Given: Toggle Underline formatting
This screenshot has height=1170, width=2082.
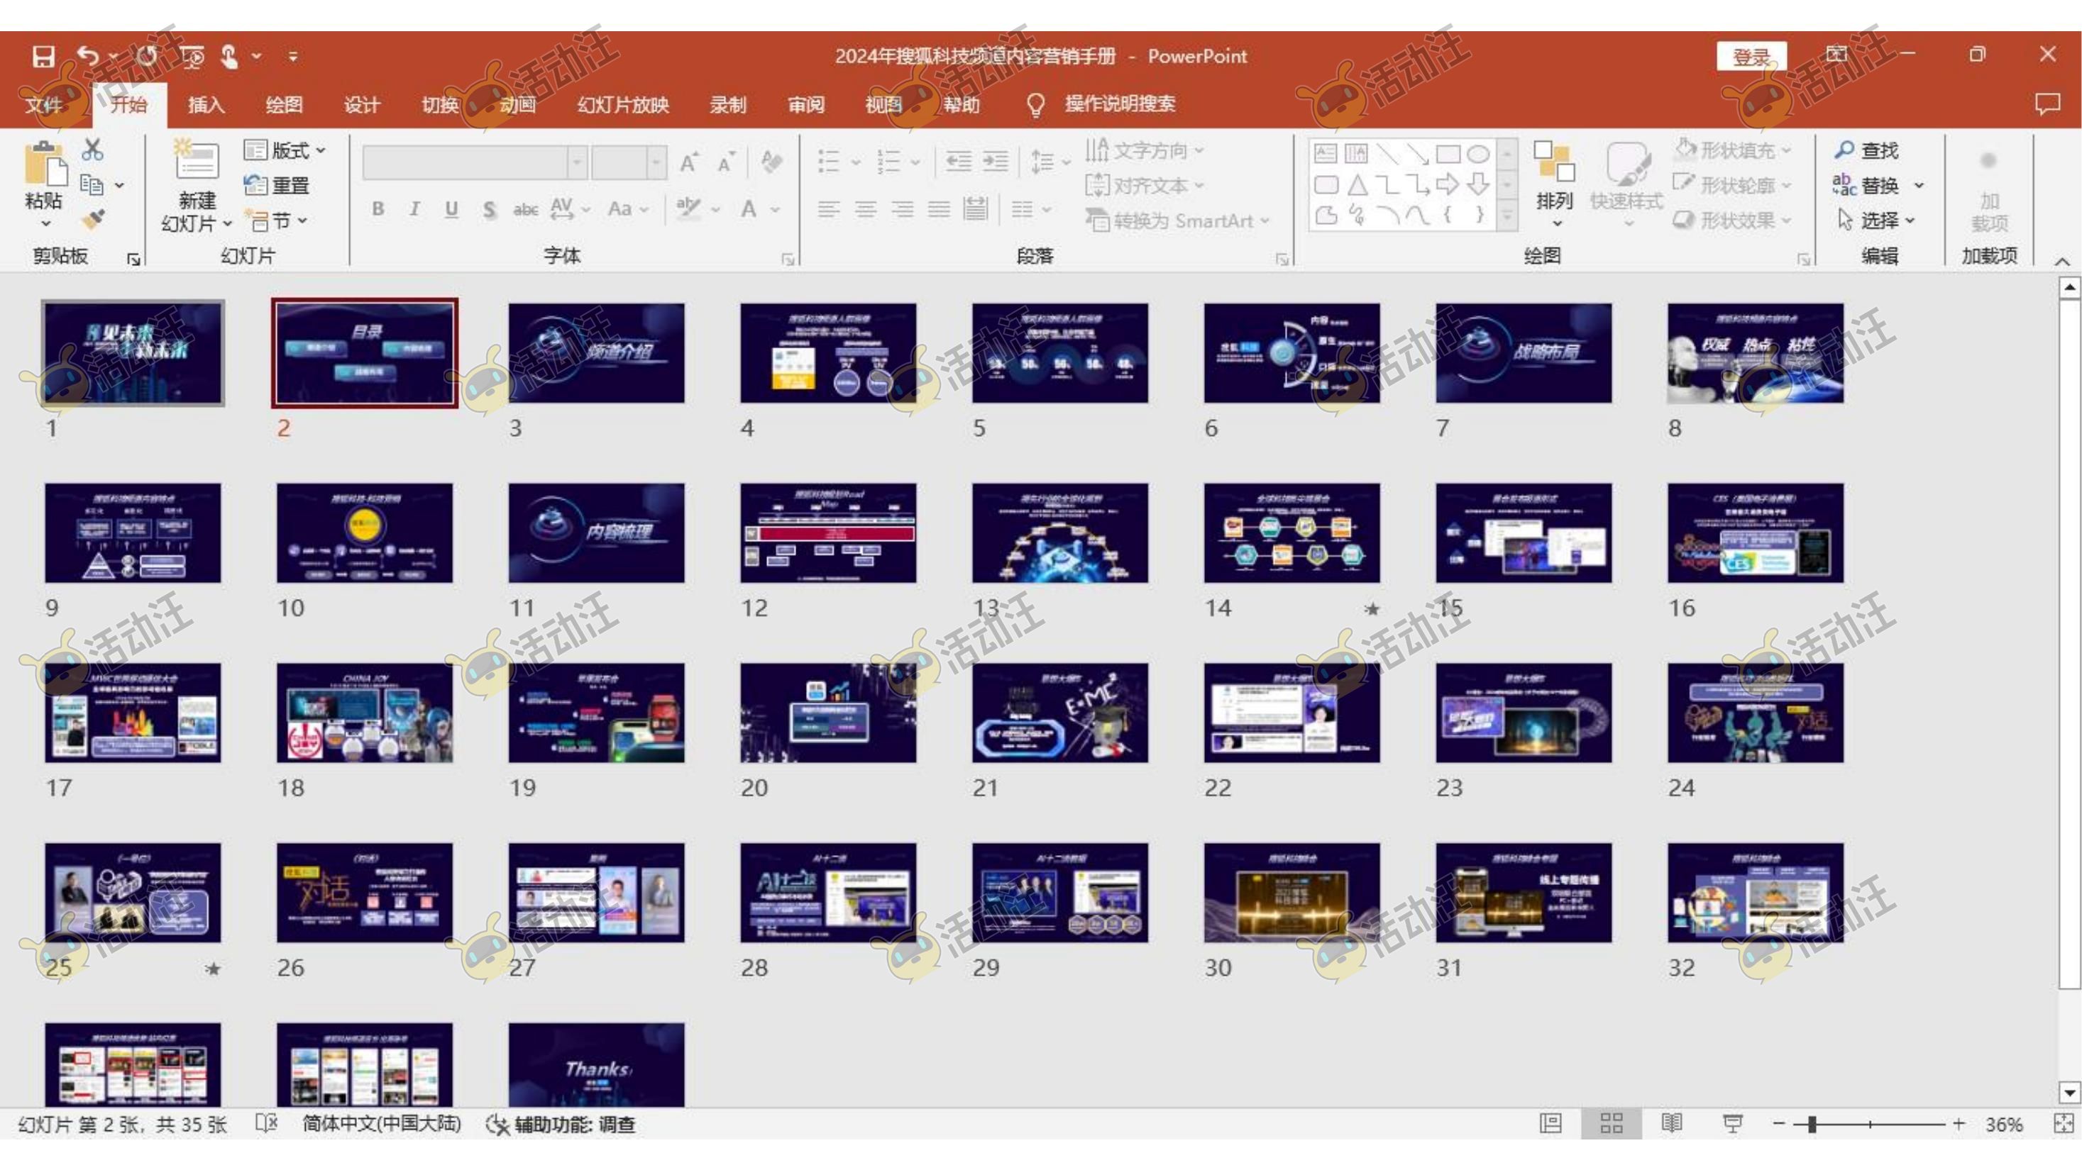Looking at the screenshot, I should pos(451,209).
